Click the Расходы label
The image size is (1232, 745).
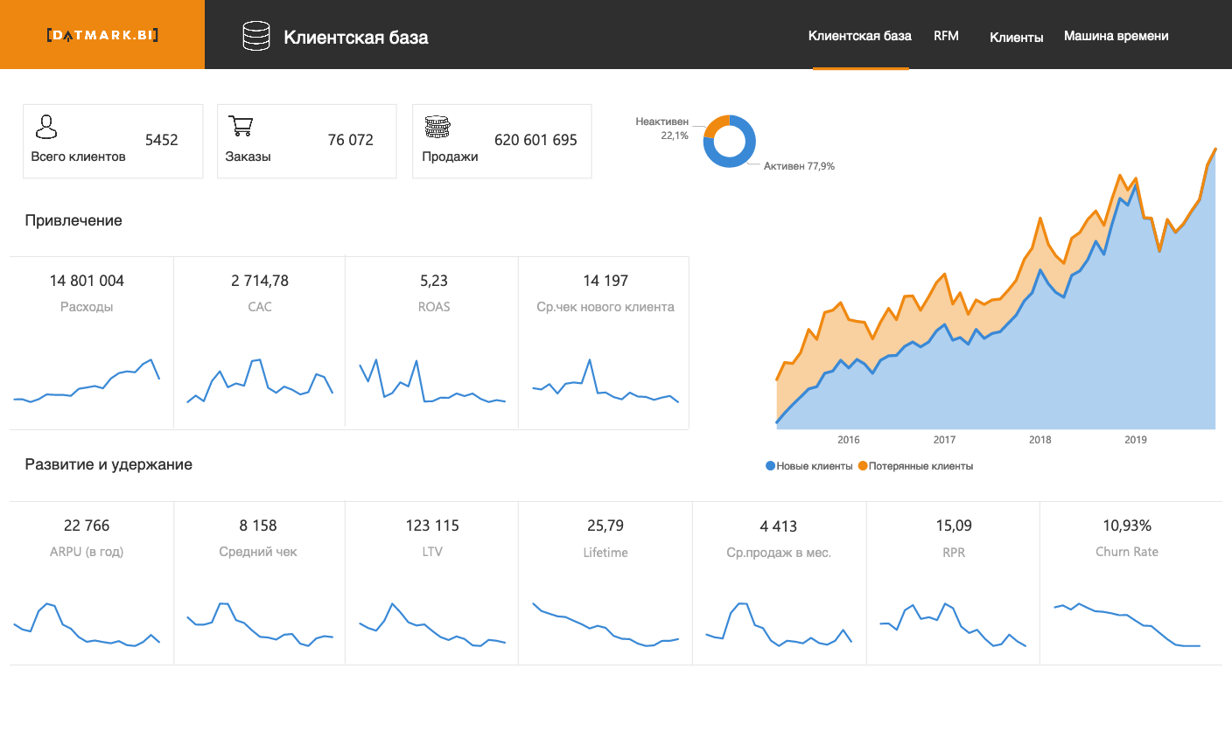tap(87, 307)
